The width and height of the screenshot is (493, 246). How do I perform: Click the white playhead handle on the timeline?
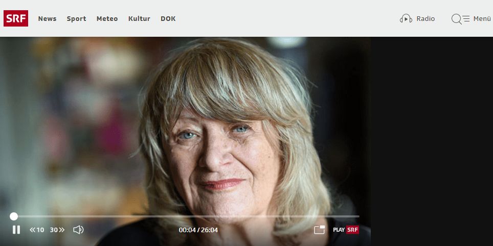14,216
